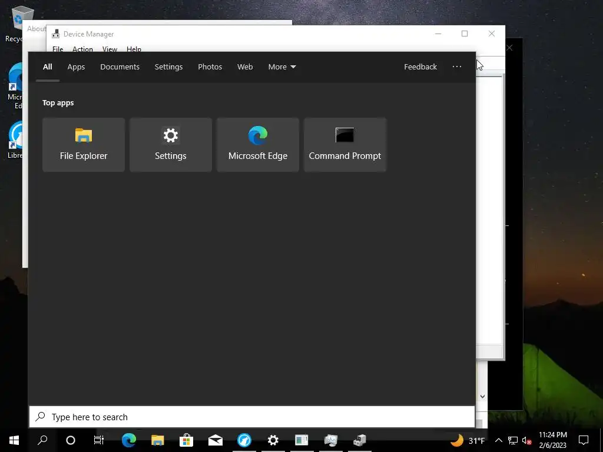Switch to the performance monitor taskbar icon
Image resolution: width=603 pixels, height=452 pixels.
point(331,440)
